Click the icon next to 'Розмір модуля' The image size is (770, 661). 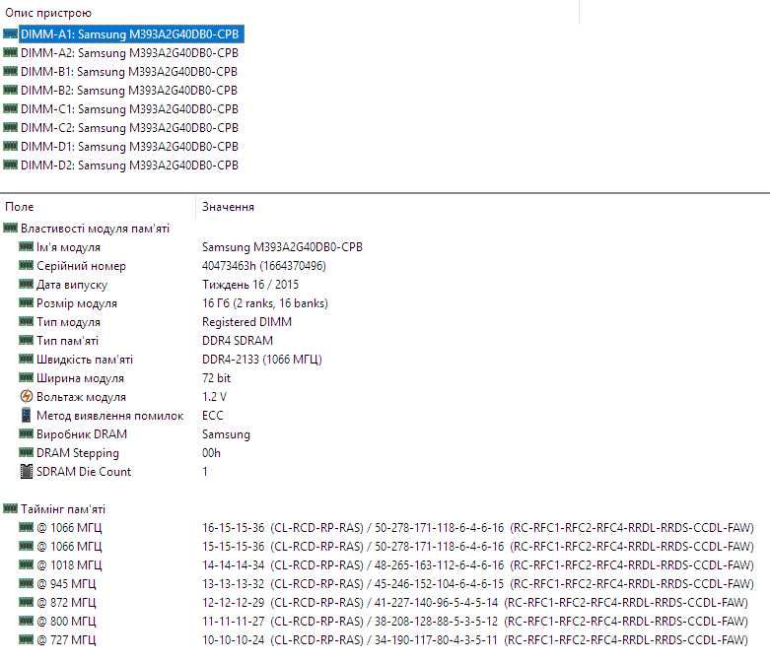click(x=26, y=302)
